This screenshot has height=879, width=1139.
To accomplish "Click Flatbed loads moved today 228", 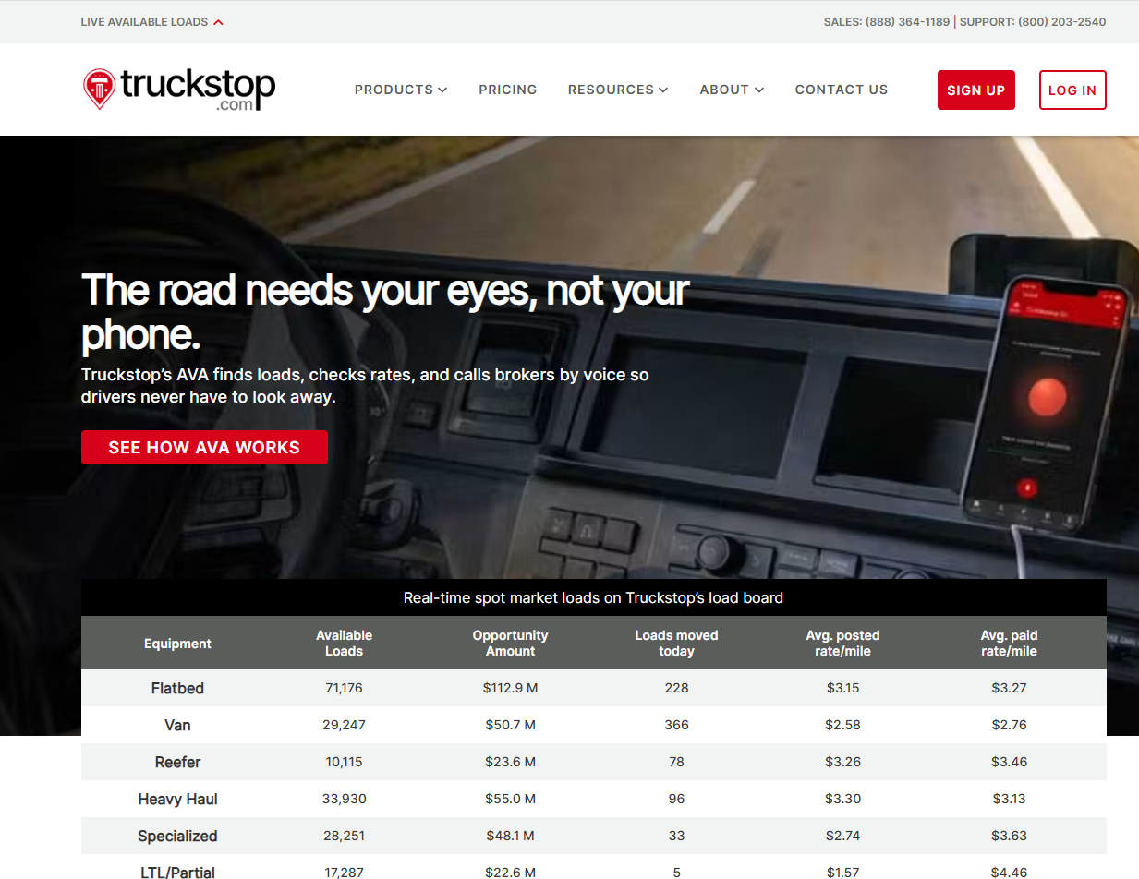I will (x=676, y=688).
